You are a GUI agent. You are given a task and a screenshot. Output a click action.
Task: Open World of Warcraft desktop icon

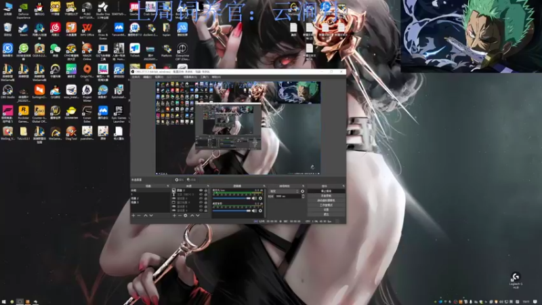pos(56,113)
